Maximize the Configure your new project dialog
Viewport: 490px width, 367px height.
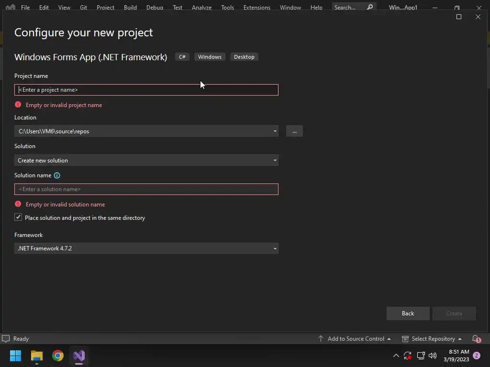[x=459, y=17]
